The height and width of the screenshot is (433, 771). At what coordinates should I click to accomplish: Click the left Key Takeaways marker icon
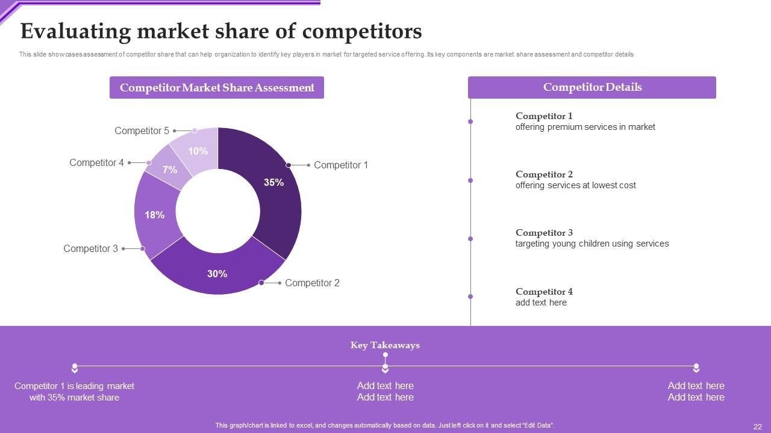(x=75, y=367)
